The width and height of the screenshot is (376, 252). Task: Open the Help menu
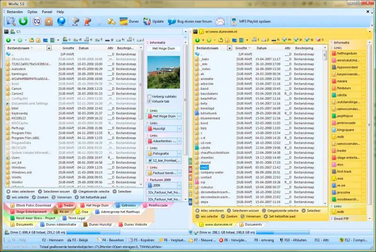[60, 12]
